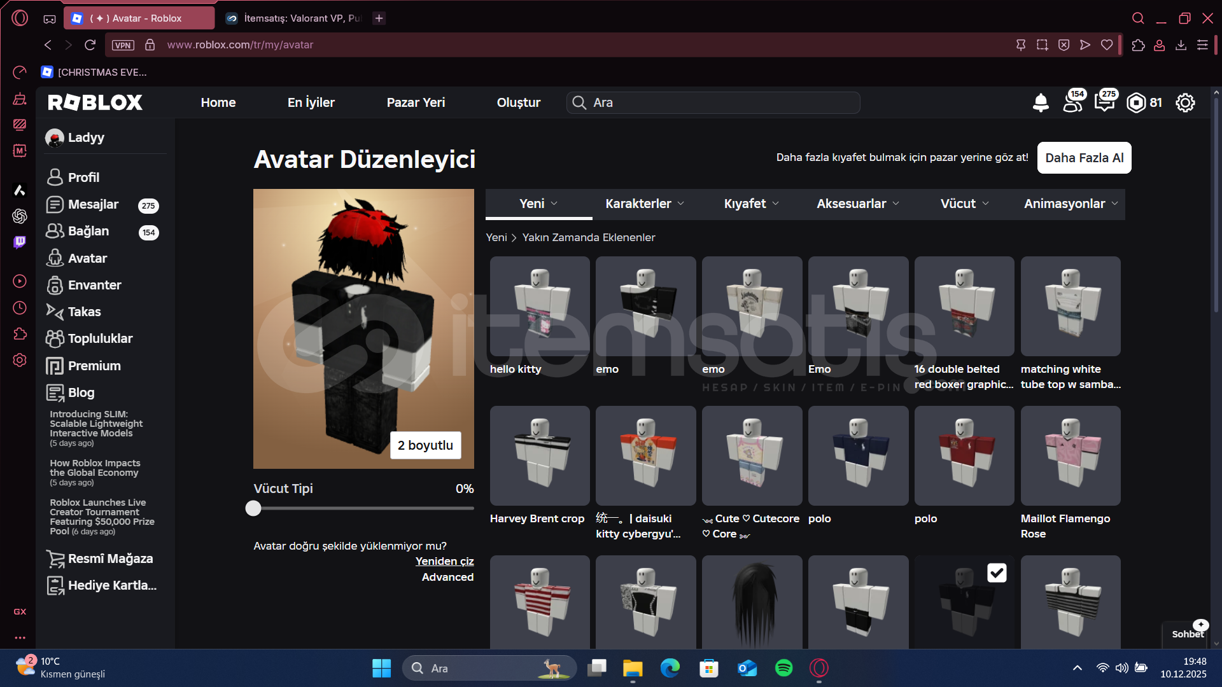Image resolution: width=1222 pixels, height=687 pixels.
Task: Click the Yeniden çiz link
Action: pos(444,561)
